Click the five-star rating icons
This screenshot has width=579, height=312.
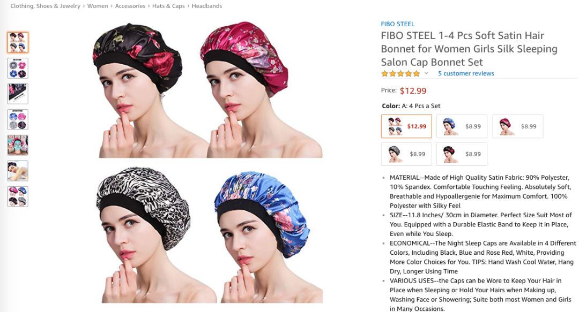(x=400, y=73)
